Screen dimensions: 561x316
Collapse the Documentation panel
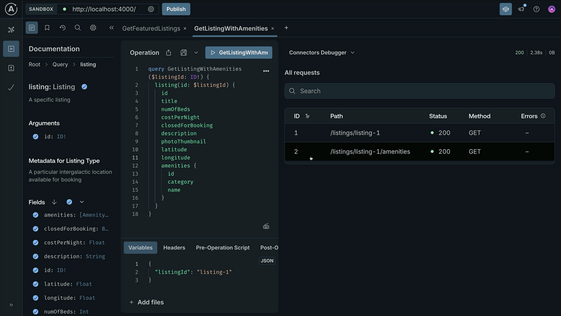pos(111,28)
